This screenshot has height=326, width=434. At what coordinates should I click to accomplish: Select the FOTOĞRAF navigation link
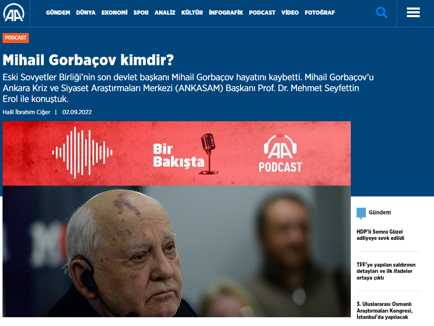[320, 13]
